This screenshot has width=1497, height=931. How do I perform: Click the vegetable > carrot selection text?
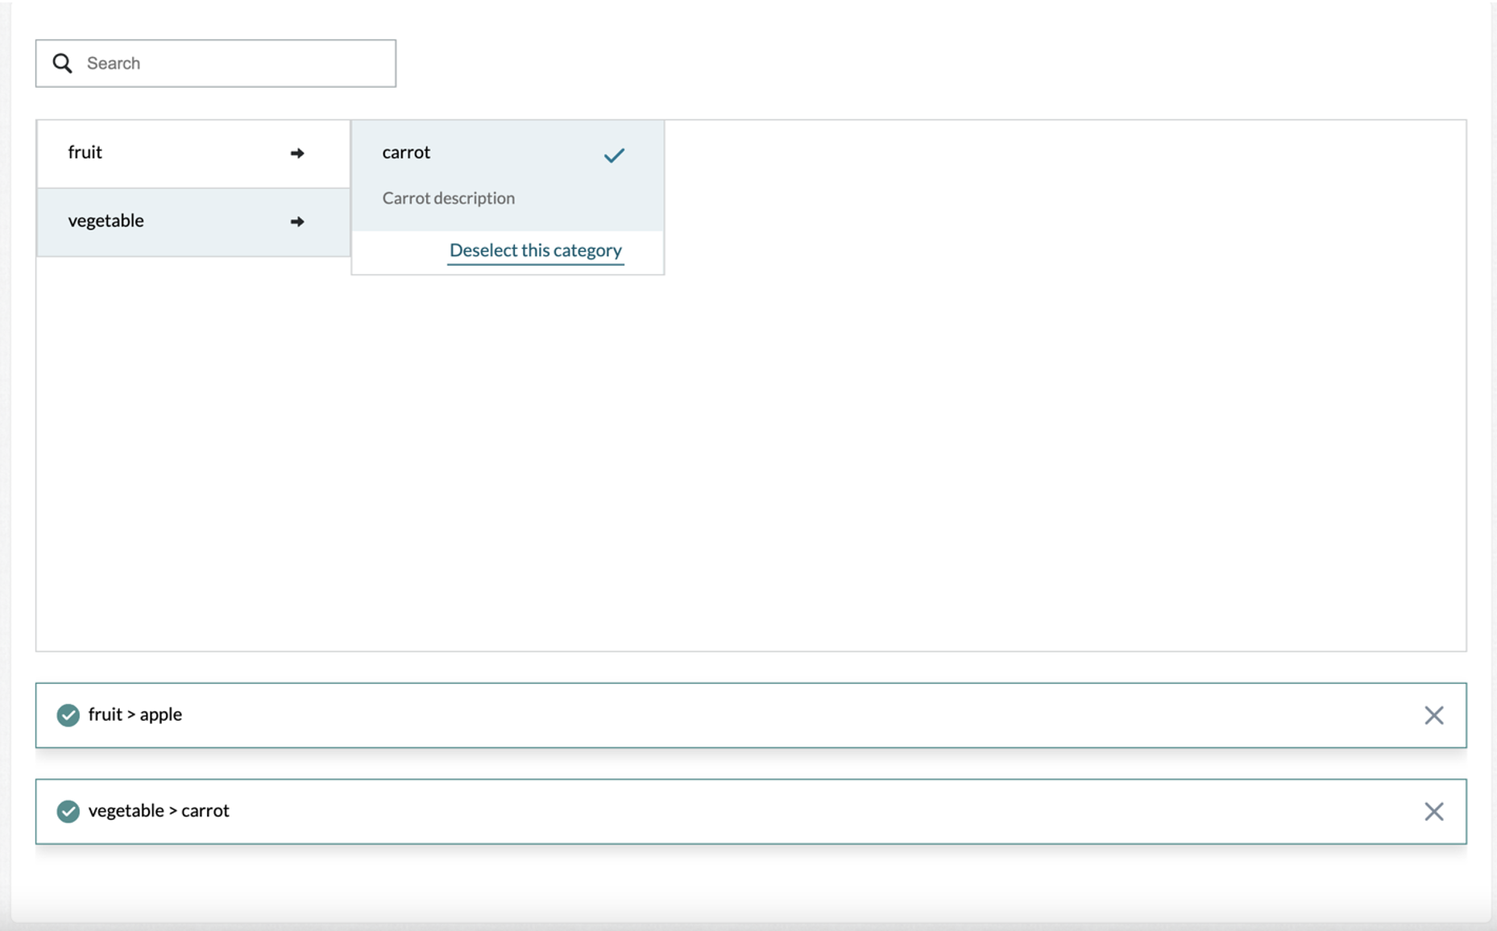coord(159,810)
